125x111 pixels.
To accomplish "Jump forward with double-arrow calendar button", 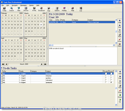I will 45,64.
